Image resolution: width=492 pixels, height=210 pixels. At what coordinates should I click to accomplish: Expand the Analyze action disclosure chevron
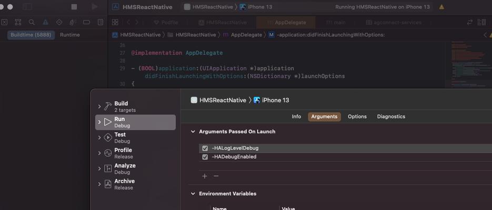click(x=99, y=169)
